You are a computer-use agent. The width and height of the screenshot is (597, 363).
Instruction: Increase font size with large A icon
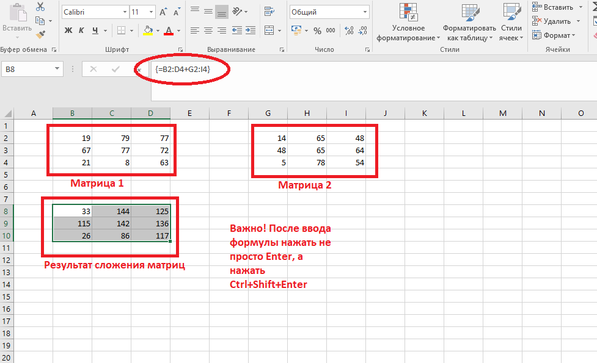pyautogui.click(x=163, y=12)
